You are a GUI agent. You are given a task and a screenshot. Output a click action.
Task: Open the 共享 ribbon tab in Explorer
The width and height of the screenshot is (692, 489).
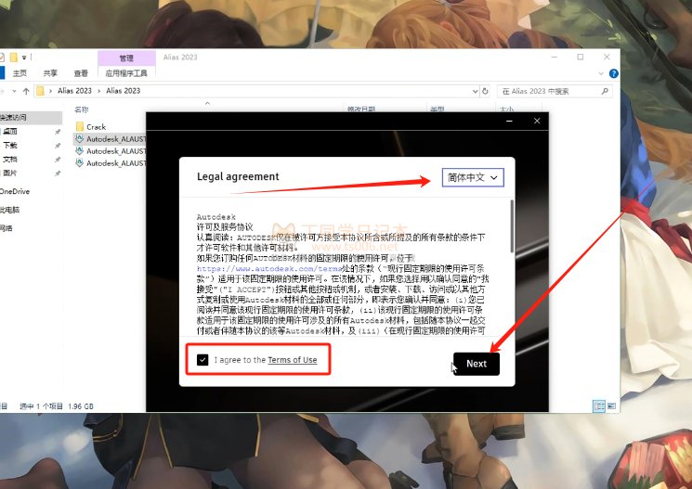50,73
